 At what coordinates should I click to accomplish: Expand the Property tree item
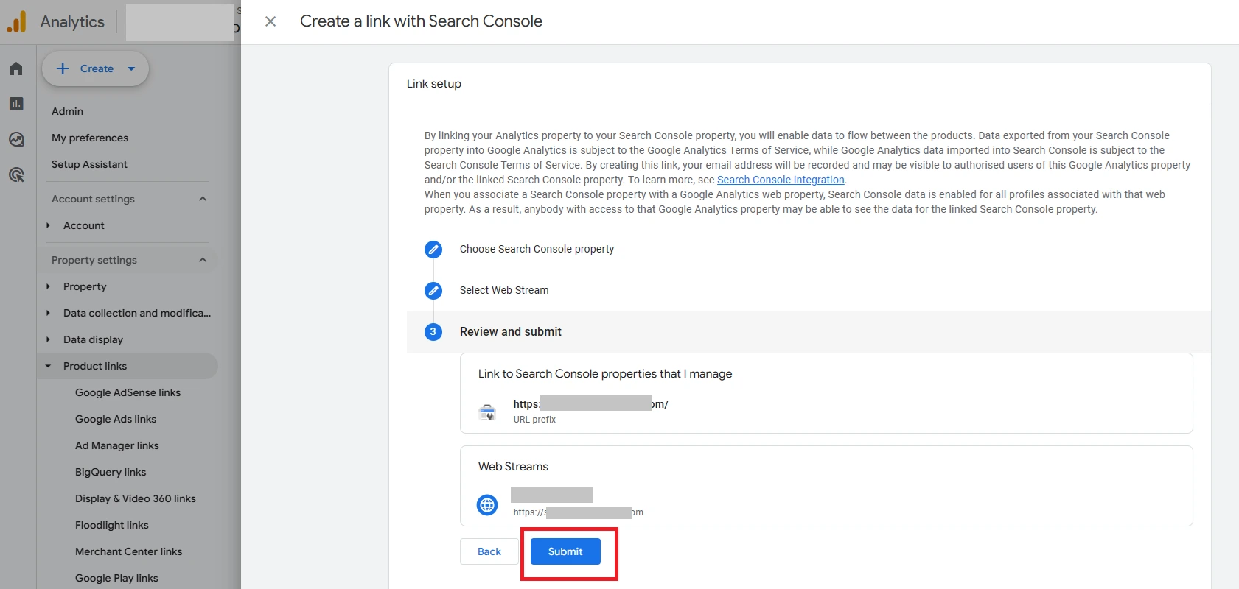(x=48, y=286)
